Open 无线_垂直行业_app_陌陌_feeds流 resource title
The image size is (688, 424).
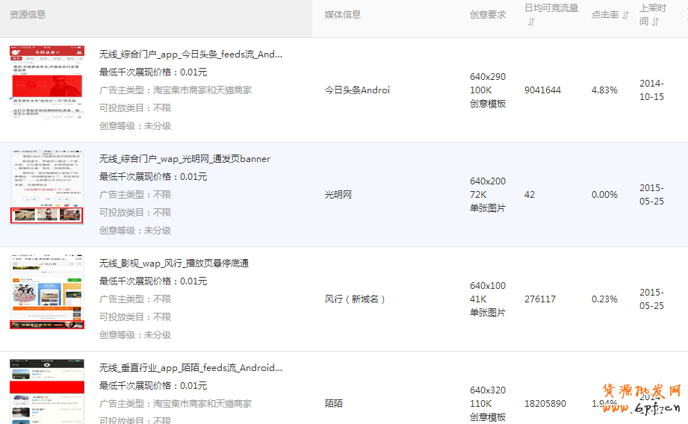[x=190, y=368]
